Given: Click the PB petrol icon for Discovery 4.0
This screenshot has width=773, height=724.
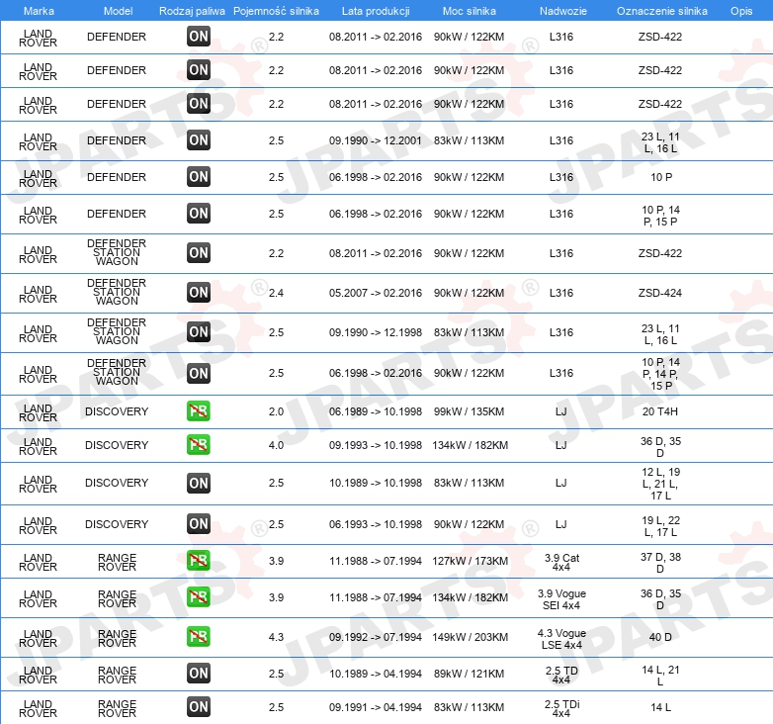Looking at the screenshot, I should click(199, 444).
